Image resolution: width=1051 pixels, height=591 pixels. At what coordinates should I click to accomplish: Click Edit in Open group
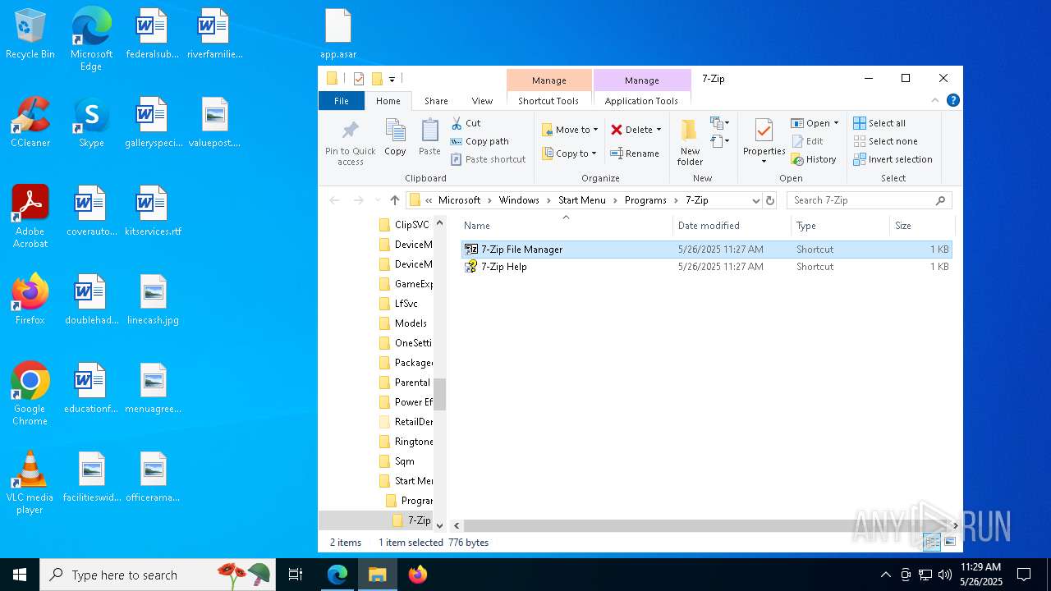[807, 141]
